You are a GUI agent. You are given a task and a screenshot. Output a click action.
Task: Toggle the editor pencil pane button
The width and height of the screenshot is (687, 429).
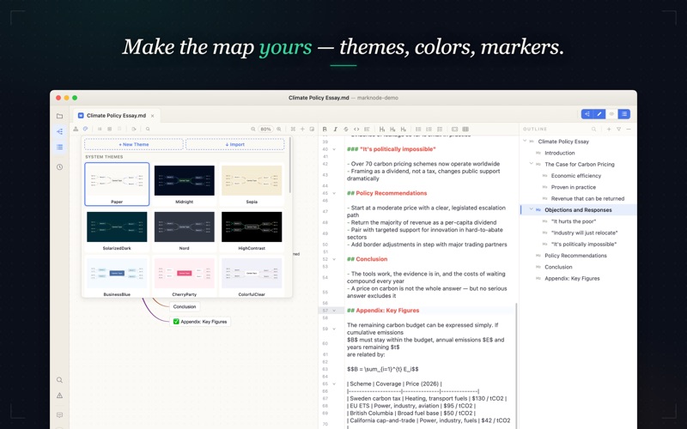pos(599,114)
